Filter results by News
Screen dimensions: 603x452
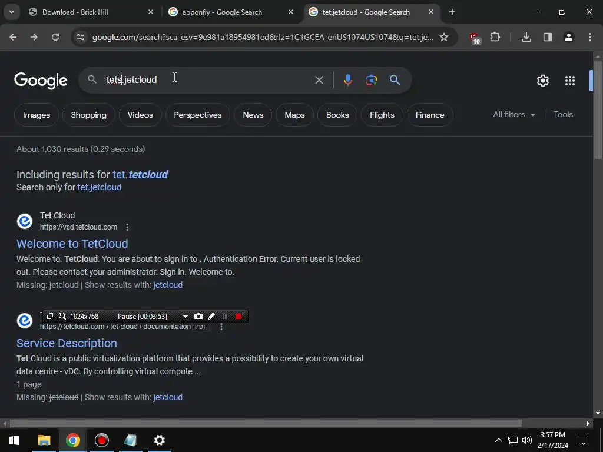point(253,115)
